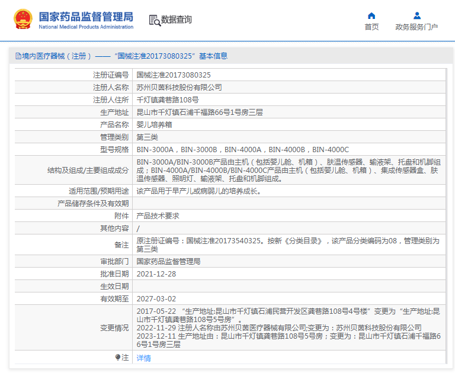
Task: Click the model list starting BIN-3000A
Action: click(x=243, y=150)
